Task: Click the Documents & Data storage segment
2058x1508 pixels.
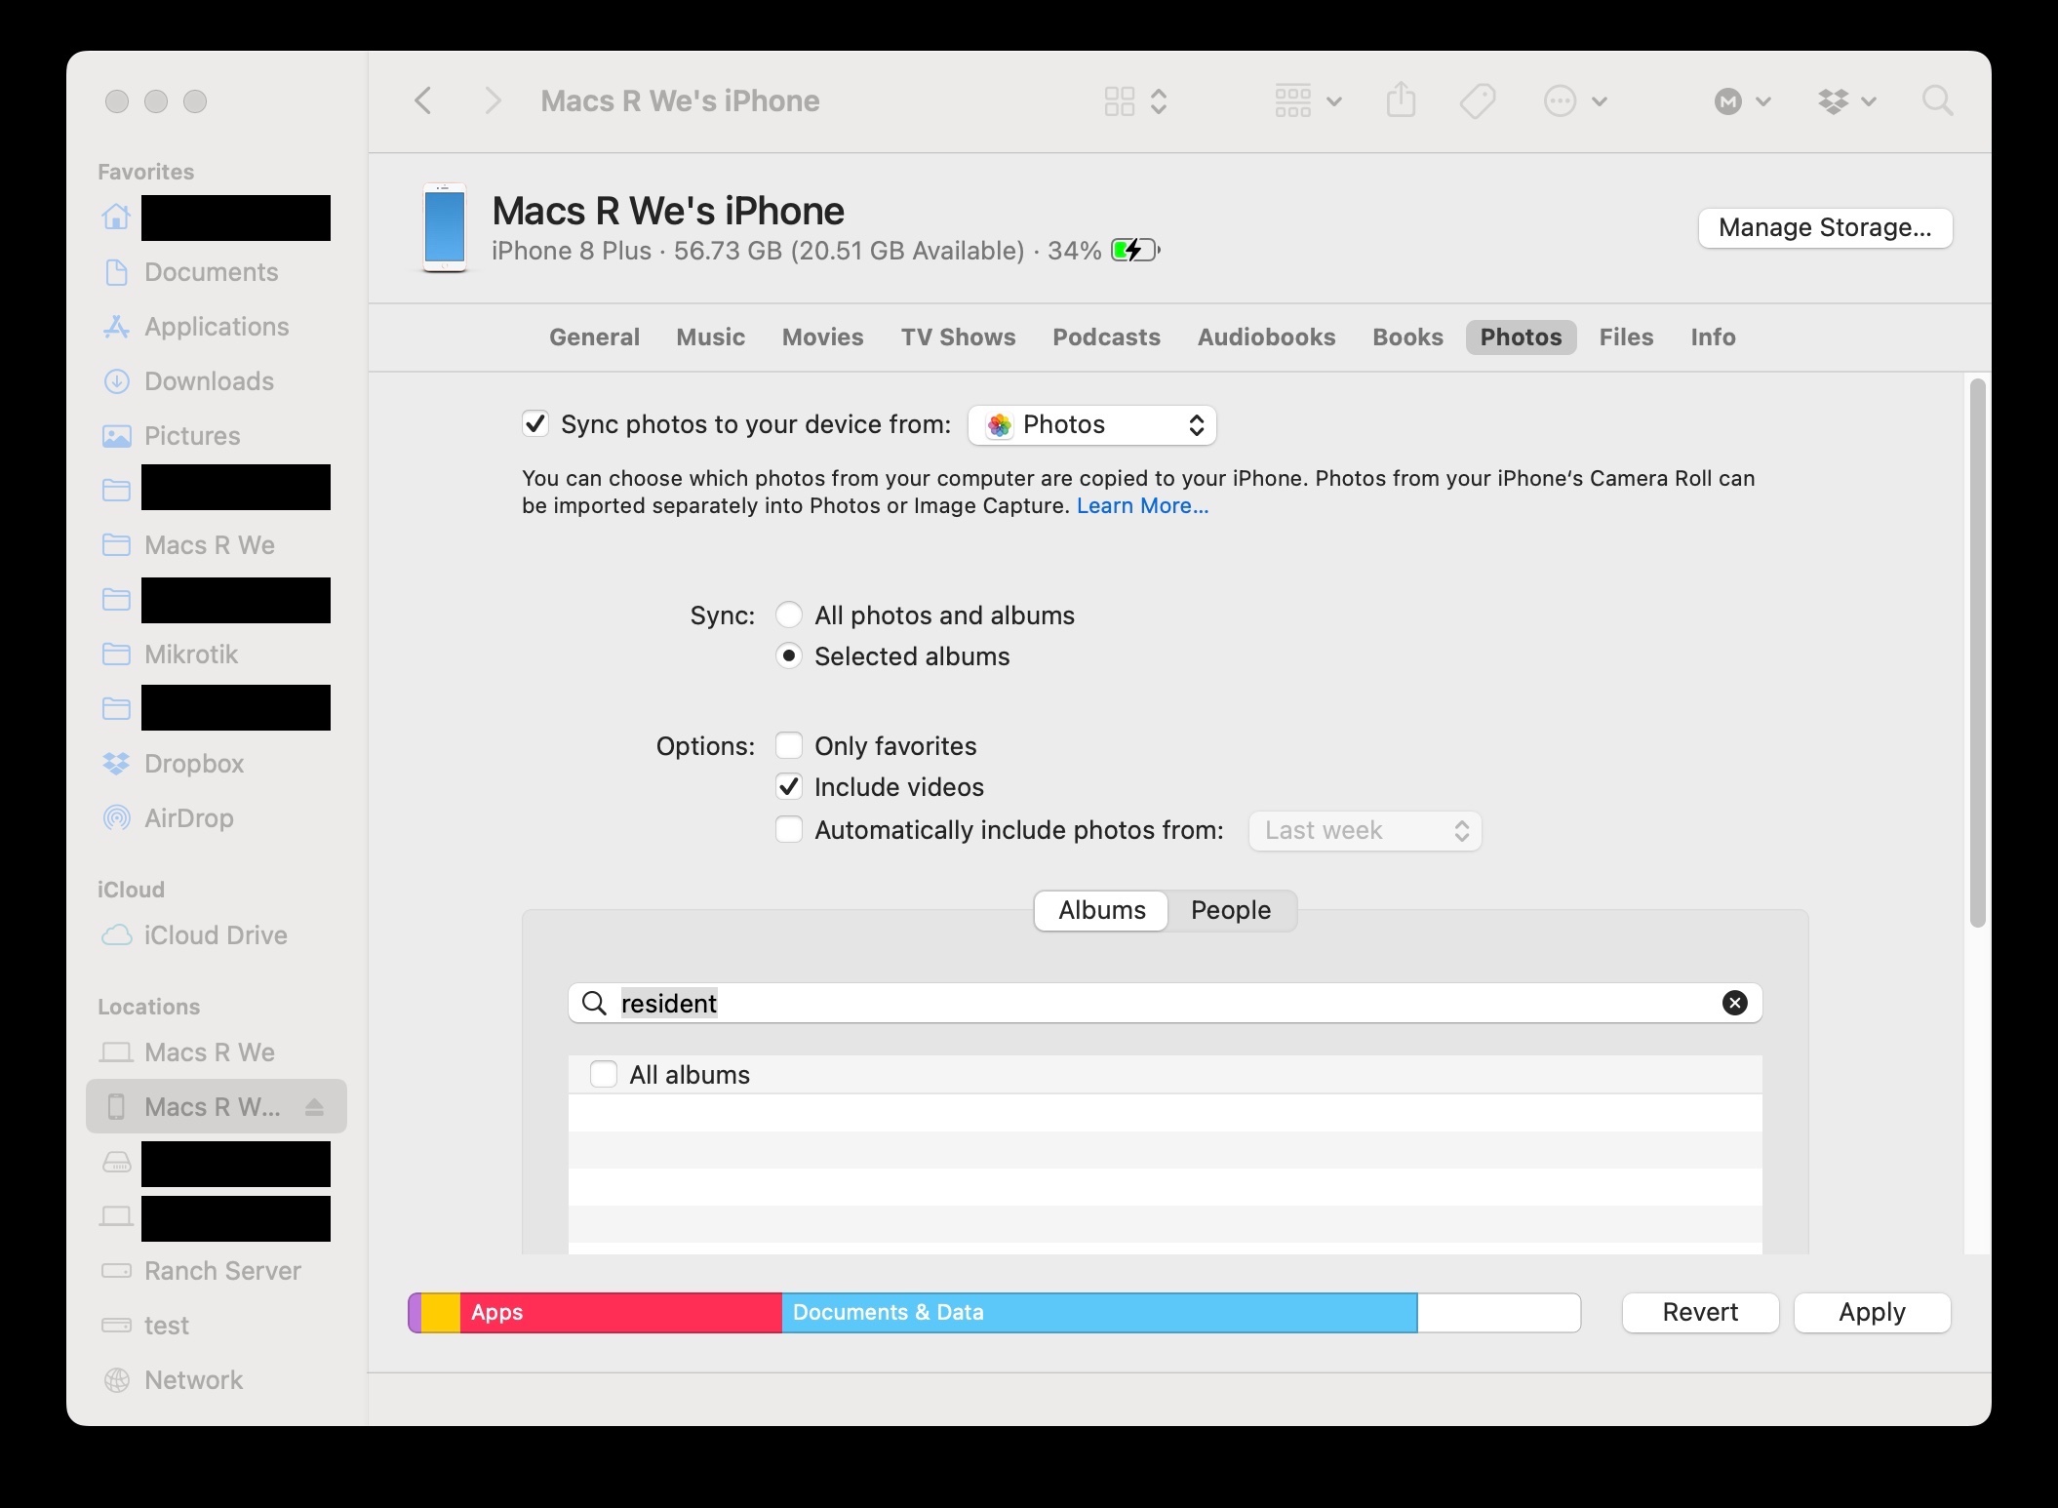Action: coord(1098,1313)
